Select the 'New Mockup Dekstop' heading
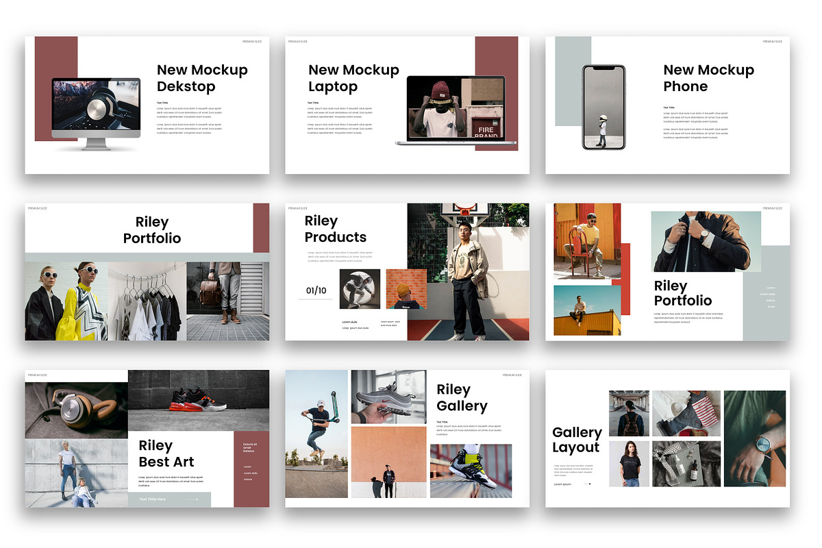 (202, 78)
